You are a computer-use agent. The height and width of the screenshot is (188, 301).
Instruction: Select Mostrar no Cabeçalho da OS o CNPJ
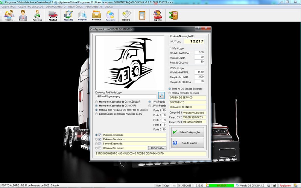(97, 106)
